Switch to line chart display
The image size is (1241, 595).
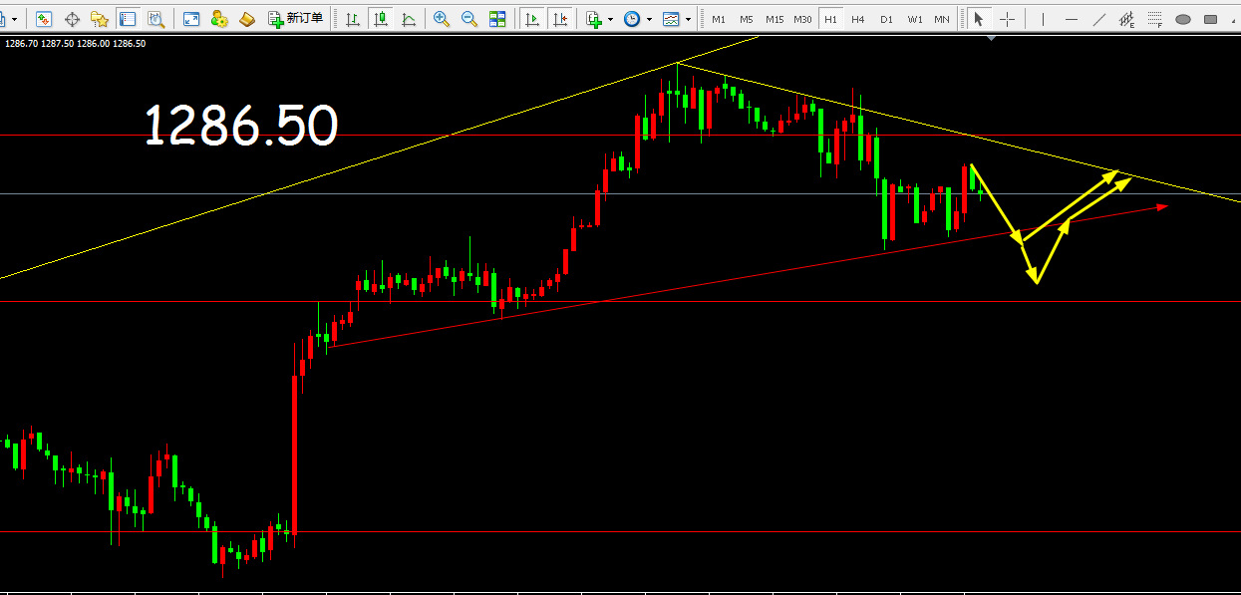[x=409, y=19]
